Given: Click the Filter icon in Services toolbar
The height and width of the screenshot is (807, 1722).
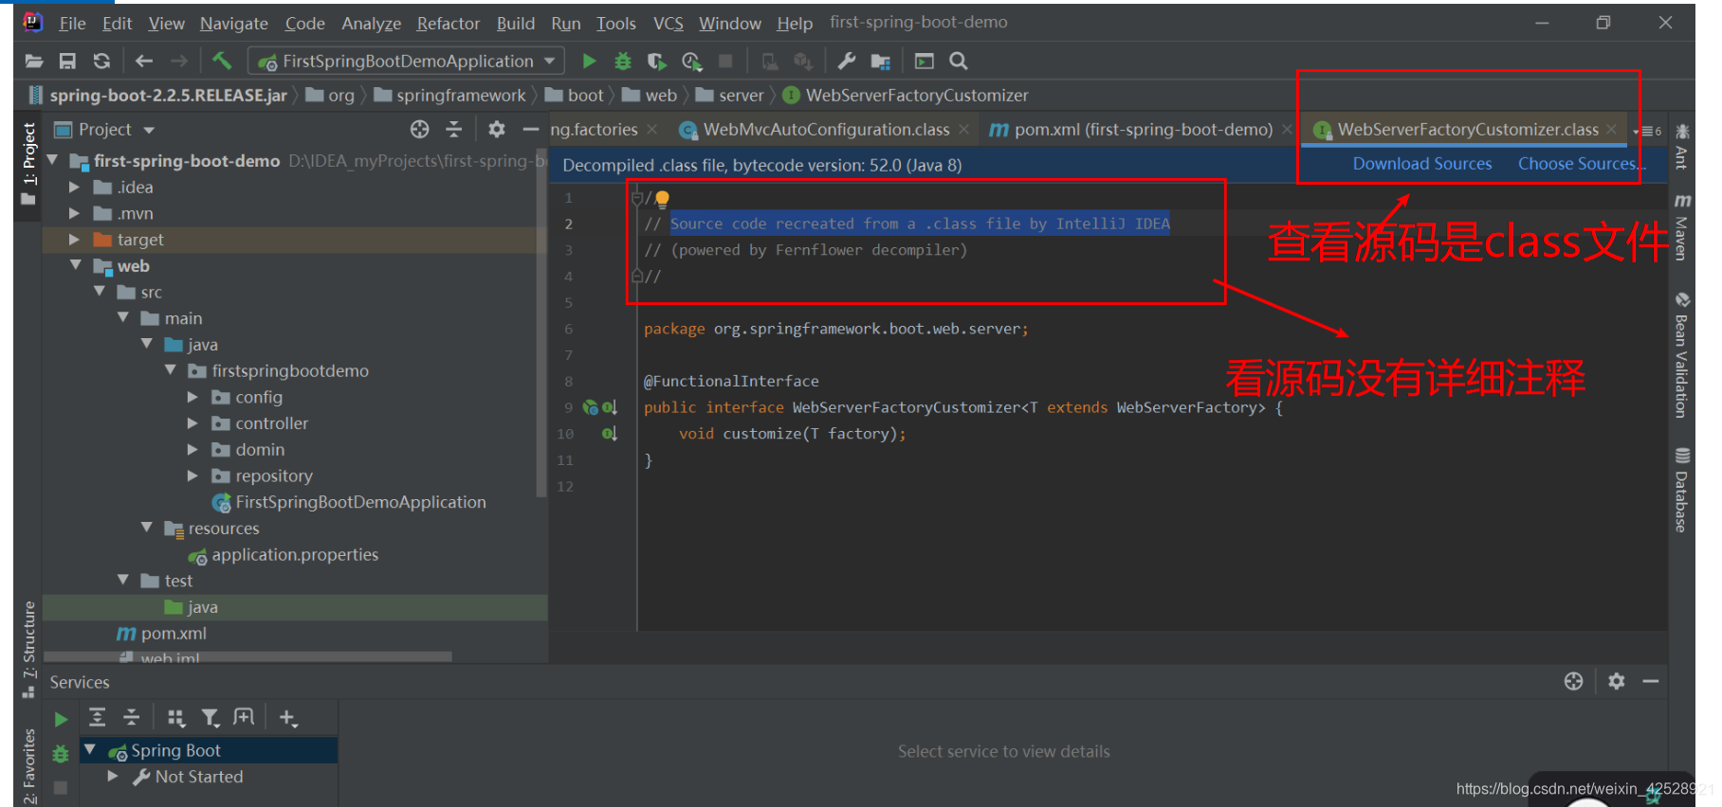Looking at the screenshot, I should tap(211, 718).
